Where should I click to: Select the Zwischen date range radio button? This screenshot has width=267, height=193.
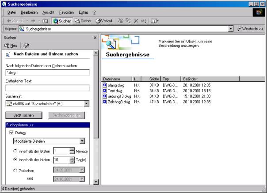point(15,170)
